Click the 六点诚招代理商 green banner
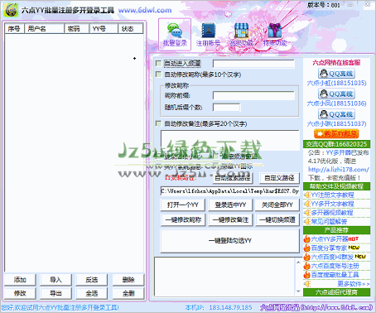 336,292
